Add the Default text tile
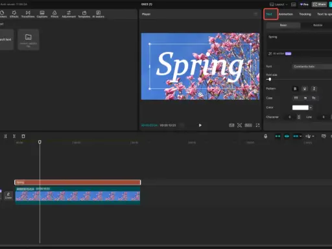Image resolution: width=332 pixels, height=249 pixels. [x=6, y=40]
